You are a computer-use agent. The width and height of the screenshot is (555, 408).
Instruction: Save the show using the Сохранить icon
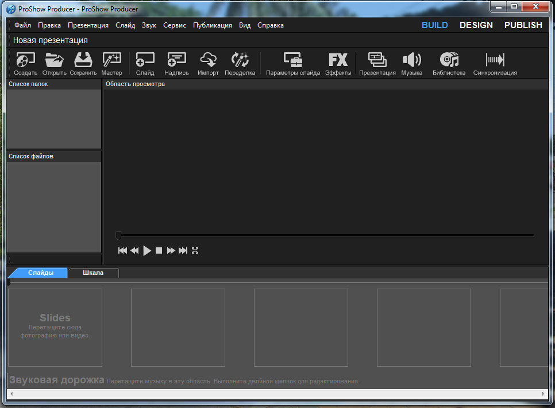(x=83, y=60)
